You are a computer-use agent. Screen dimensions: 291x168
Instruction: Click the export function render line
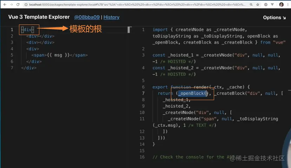click(201, 87)
